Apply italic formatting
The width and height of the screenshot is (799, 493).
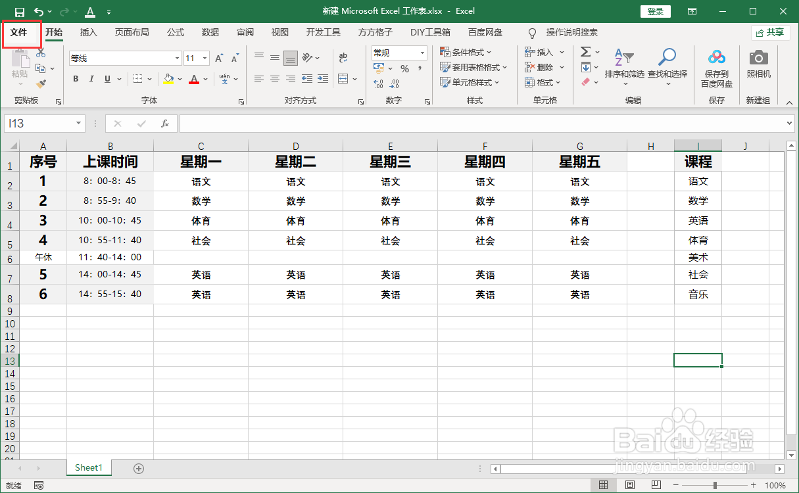click(x=91, y=78)
